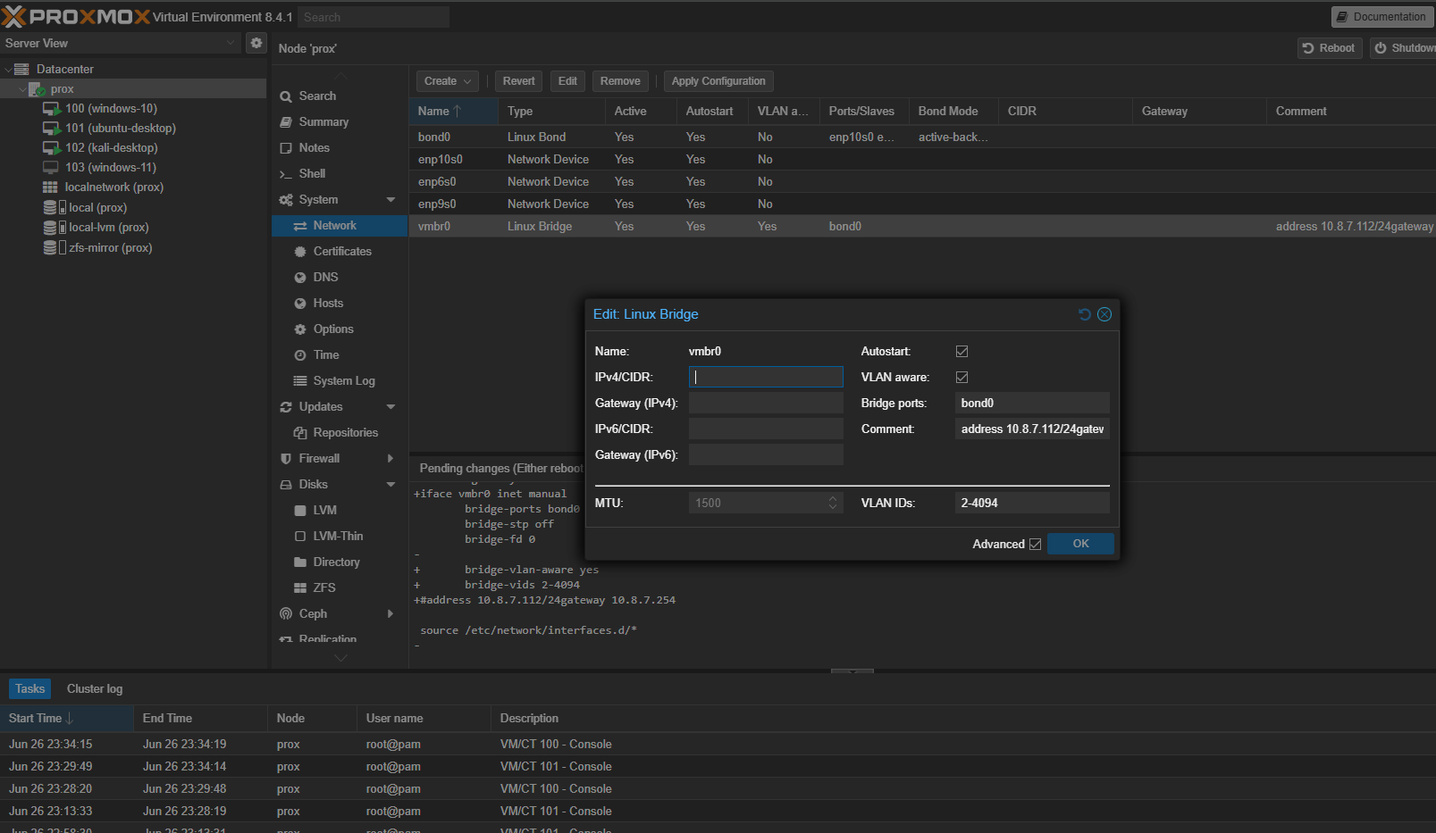Image resolution: width=1436 pixels, height=833 pixels.
Task: Click the revert arrow in Edit dialog
Action: tap(1084, 314)
